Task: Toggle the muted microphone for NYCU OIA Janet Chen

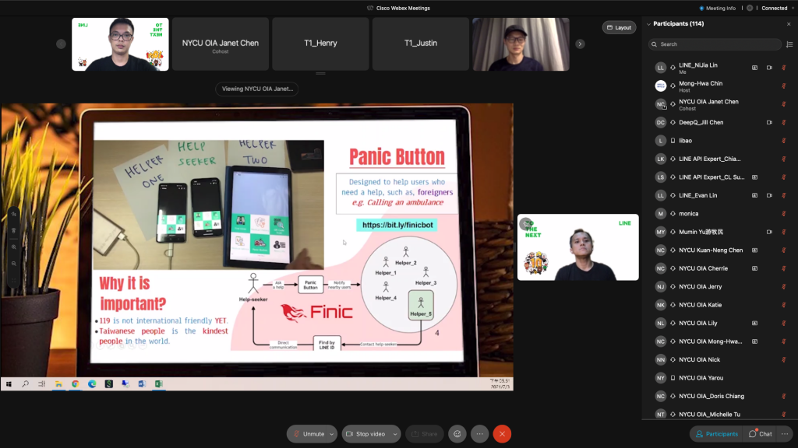Action: [x=784, y=104]
